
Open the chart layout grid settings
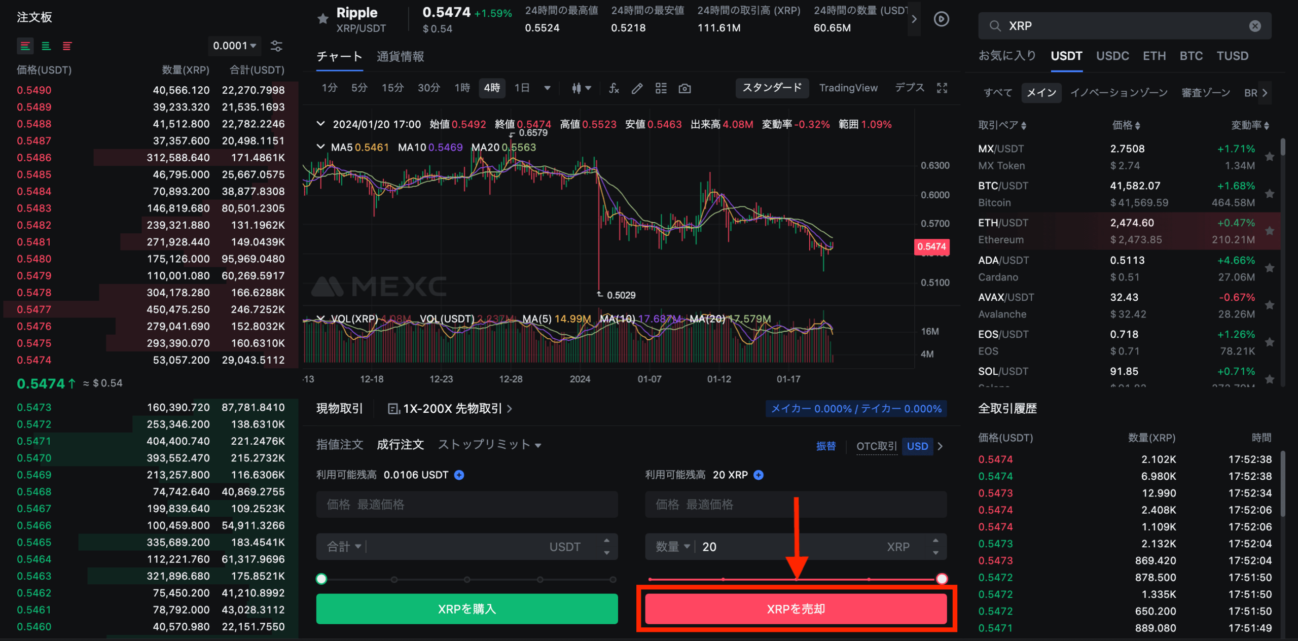coord(661,88)
